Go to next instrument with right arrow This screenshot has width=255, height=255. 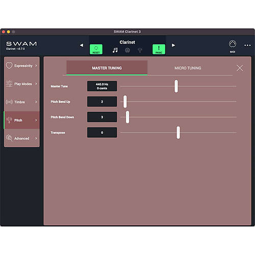(x=173, y=45)
